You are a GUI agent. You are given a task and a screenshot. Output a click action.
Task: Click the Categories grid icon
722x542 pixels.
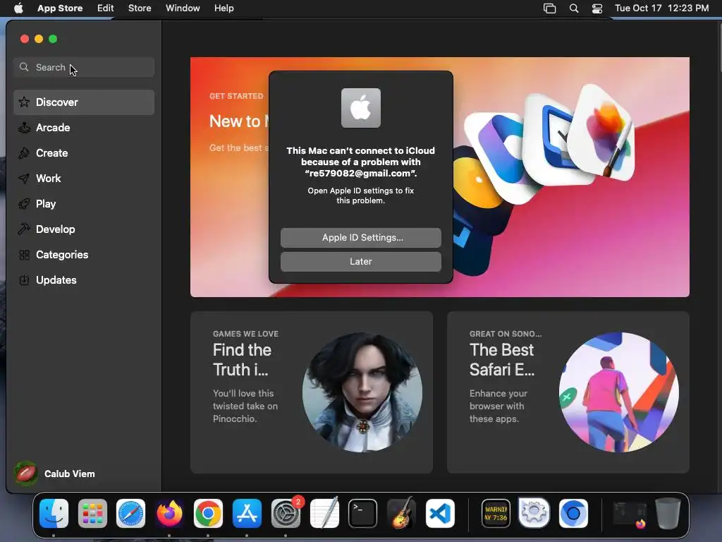pos(24,254)
